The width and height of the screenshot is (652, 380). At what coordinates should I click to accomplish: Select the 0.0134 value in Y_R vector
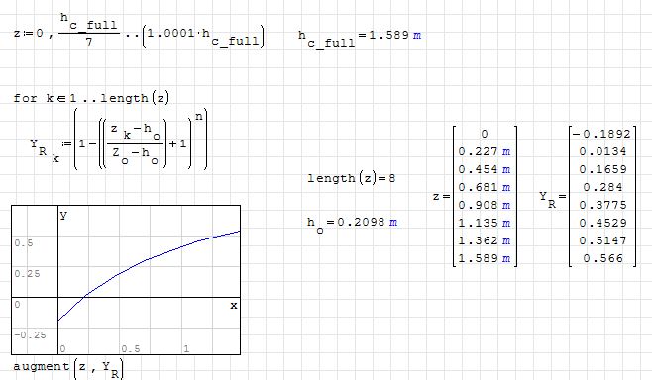[x=602, y=151]
